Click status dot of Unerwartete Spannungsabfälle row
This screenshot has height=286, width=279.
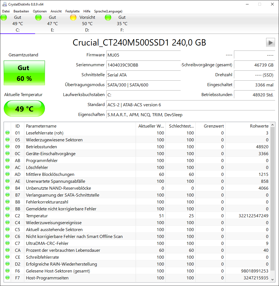pos(7,181)
